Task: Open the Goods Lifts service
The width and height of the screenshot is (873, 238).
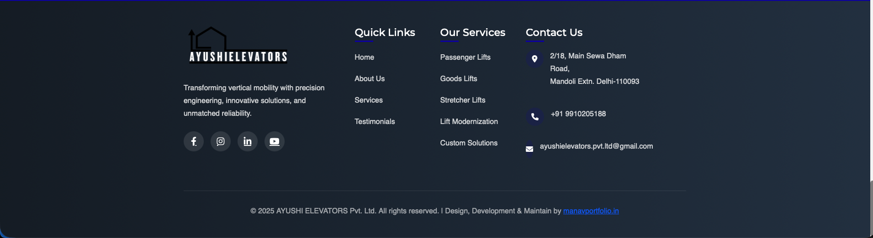Action: 459,78
